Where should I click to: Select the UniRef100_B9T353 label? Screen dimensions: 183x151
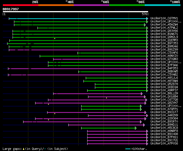click(164, 44)
